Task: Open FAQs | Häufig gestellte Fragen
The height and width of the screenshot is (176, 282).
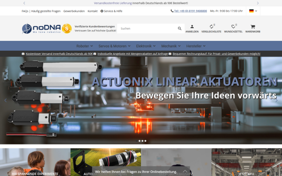Action: pos(41,11)
